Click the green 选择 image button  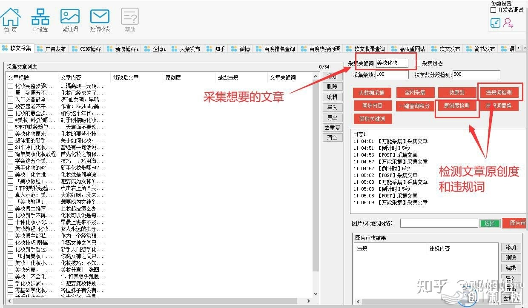click(490, 223)
